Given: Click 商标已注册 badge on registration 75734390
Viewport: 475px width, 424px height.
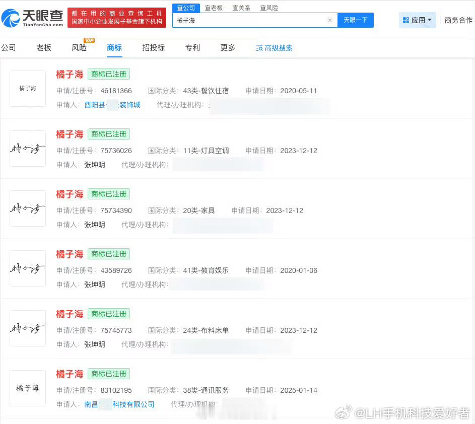Looking at the screenshot, I should [109, 194].
